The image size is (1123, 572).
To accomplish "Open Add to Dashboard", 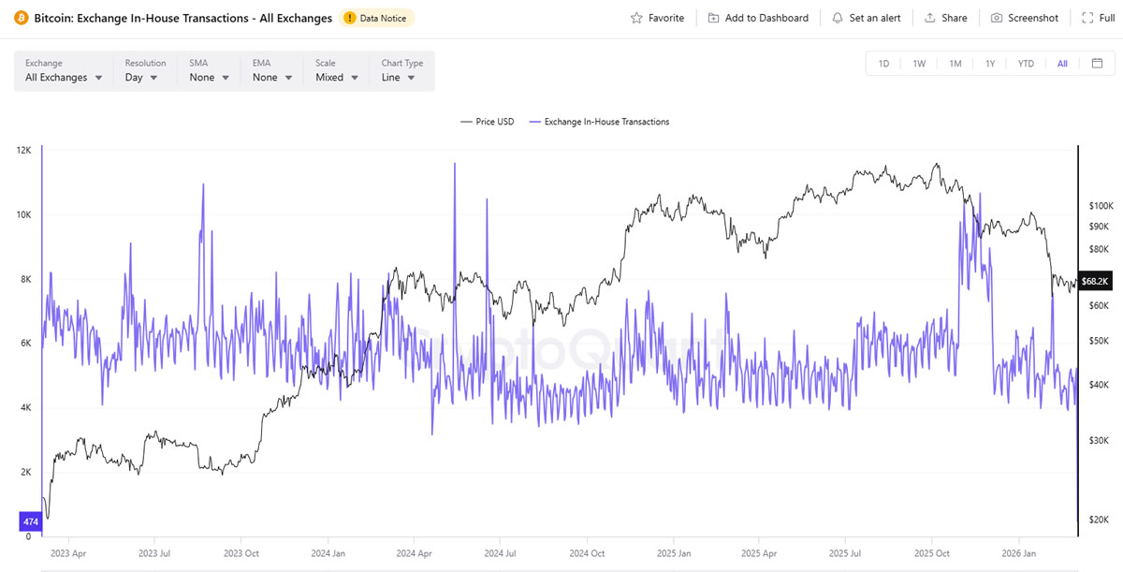I will 758,17.
